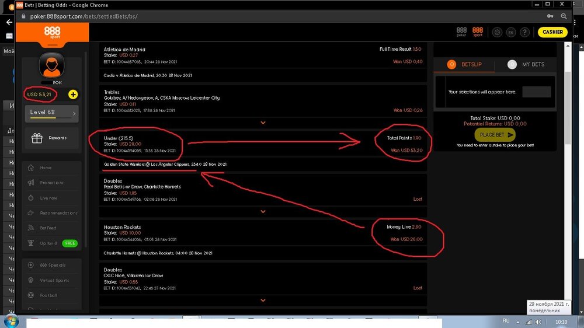Switch to 888 poker logo

pos(461,32)
